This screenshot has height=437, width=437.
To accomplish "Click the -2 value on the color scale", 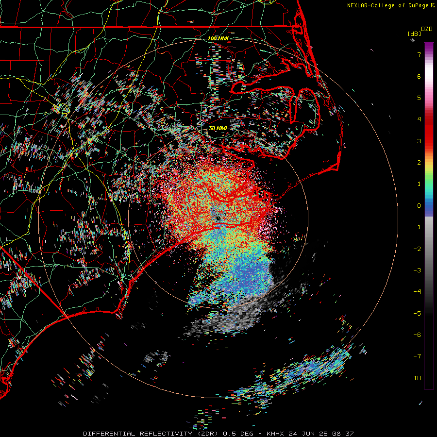I will click(417, 249).
